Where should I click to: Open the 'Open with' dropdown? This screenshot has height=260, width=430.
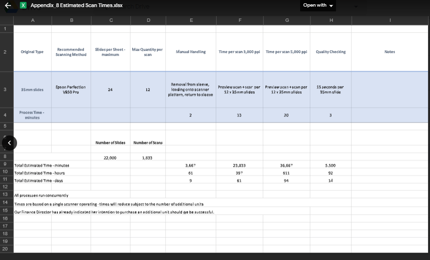(318, 6)
